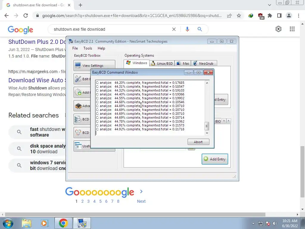305x229 pixels.
Task: Go to search results page 2
Action: pos(83,201)
